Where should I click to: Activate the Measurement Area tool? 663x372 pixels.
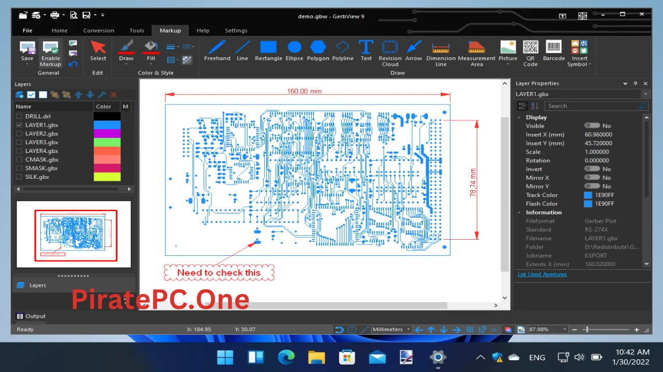[x=477, y=54]
